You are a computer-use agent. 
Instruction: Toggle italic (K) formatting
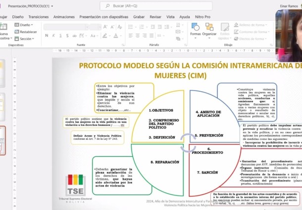pyautogui.click(x=53, y=36)
